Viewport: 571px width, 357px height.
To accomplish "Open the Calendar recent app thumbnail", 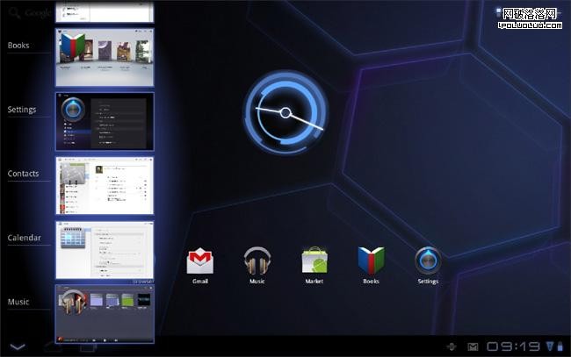I will (x=105, y=249).
